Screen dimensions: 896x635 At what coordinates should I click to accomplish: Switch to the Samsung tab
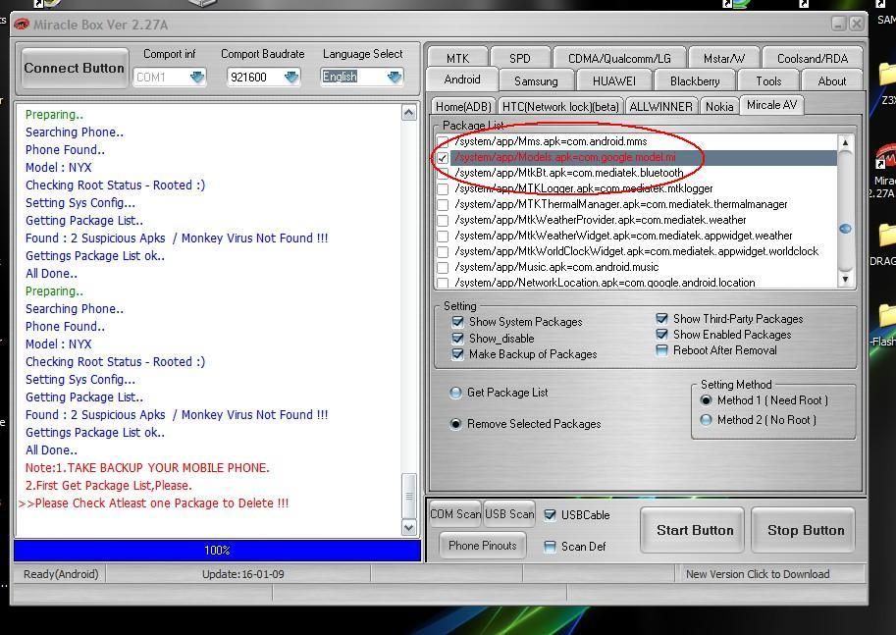coord(536,81)
